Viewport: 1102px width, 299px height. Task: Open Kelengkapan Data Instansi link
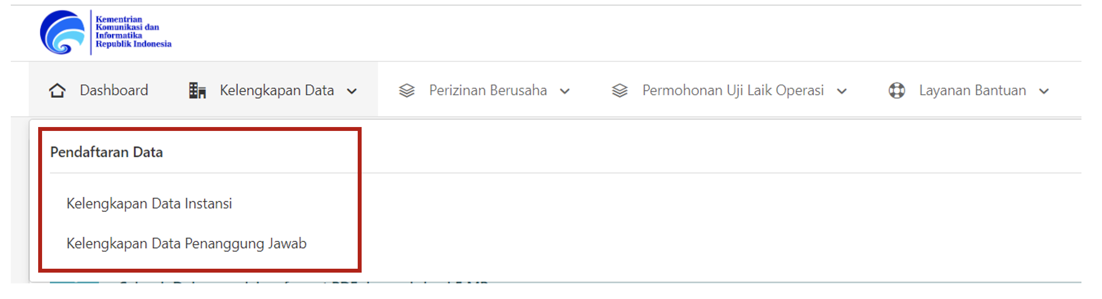click(x=149, y=203)
